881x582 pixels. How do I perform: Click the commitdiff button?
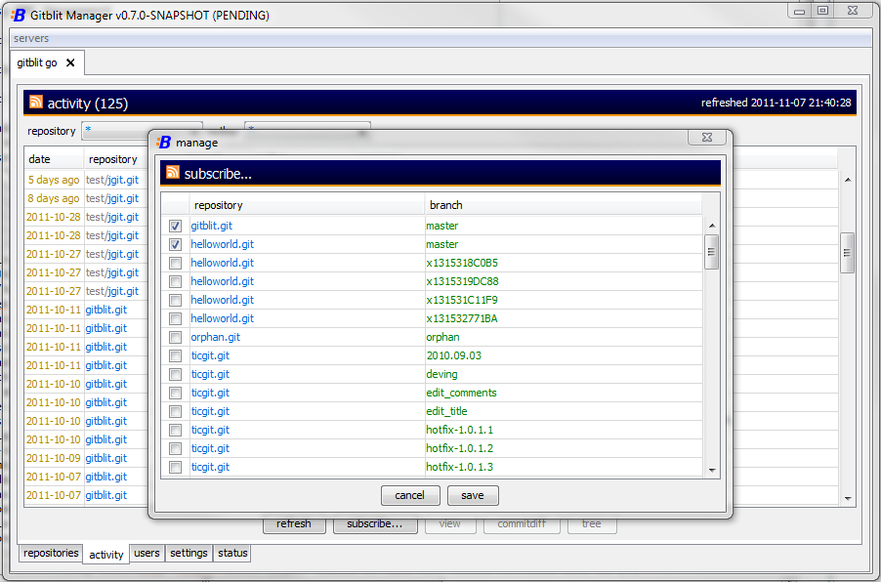522,524
